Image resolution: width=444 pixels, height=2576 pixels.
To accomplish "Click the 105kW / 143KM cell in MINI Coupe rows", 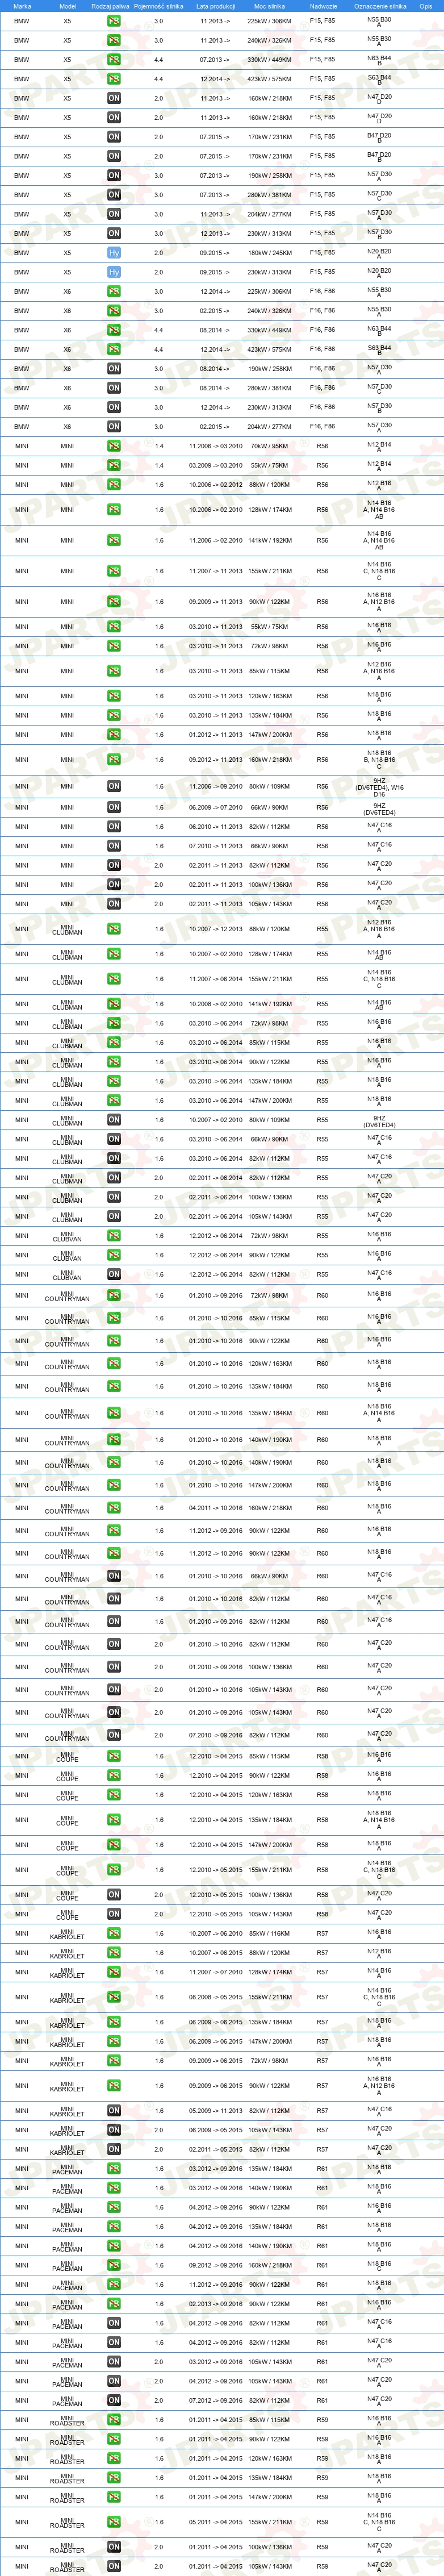I will pos(269,1914).
